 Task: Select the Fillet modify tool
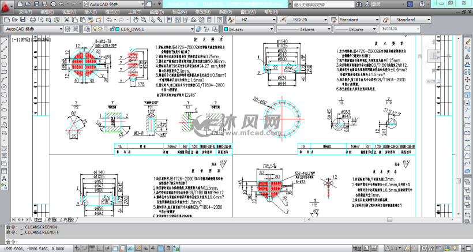point(468,156)
